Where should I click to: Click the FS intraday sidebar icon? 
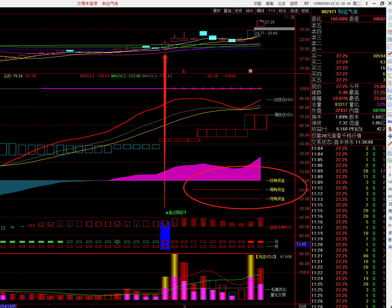390,154
